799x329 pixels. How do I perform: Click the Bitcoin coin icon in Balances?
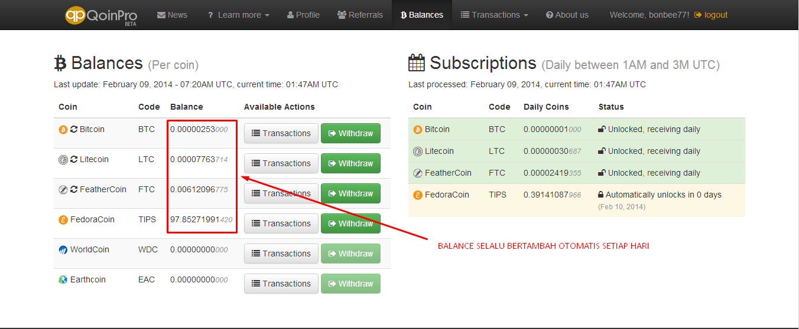click(63, 129)
